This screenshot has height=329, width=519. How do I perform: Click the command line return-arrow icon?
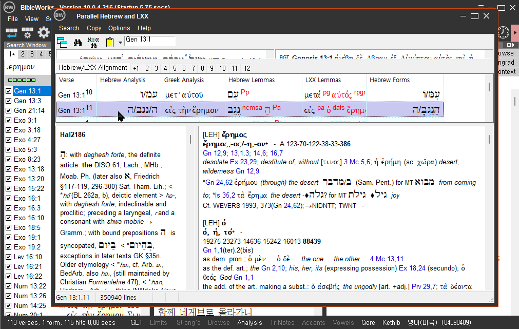[11, 32]
